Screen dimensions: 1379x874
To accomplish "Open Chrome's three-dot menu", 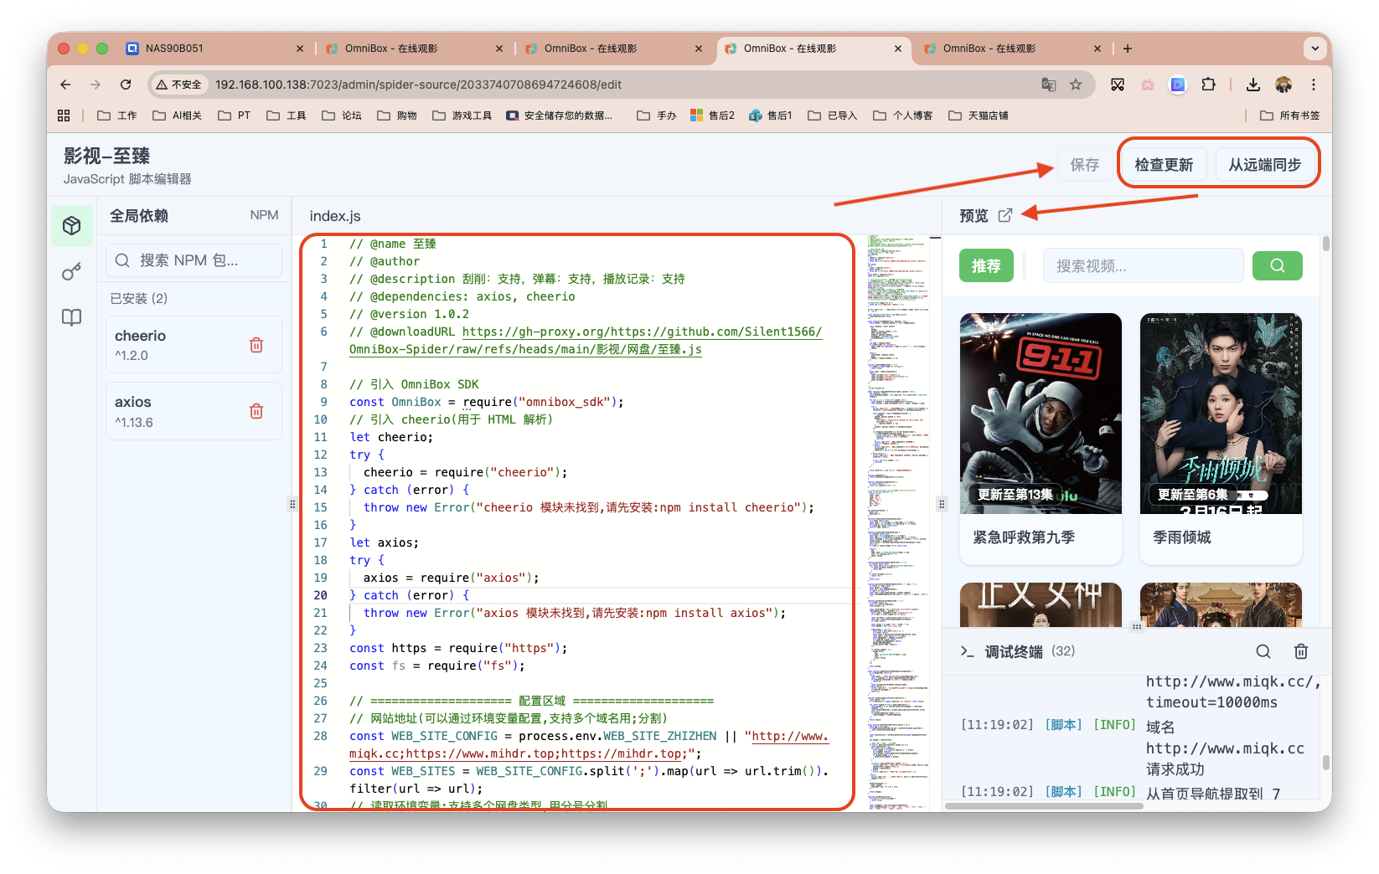I will pos(1314,85).
